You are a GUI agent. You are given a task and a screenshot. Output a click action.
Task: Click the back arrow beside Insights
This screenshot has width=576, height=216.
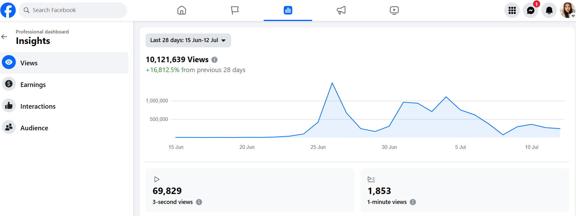tap(4, 37)
